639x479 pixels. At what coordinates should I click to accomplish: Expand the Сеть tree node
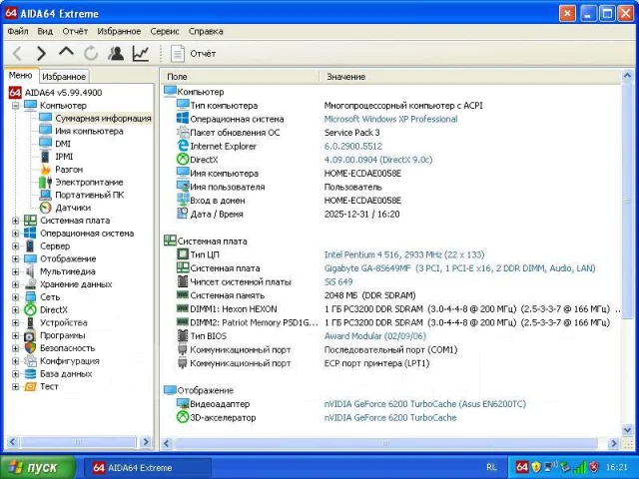[16, 297]
